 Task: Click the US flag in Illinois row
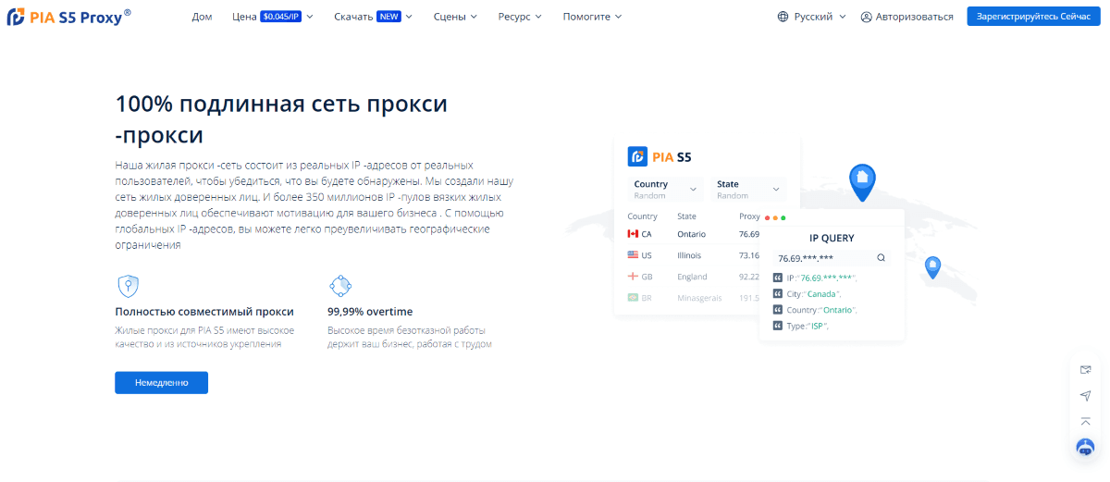pyautogui.click(x=634, y=255)
